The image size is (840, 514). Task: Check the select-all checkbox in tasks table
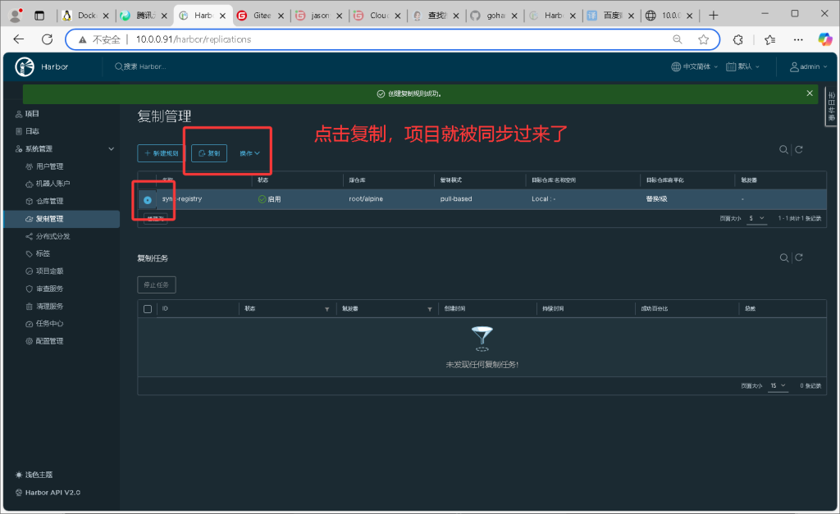coord(148,309)
